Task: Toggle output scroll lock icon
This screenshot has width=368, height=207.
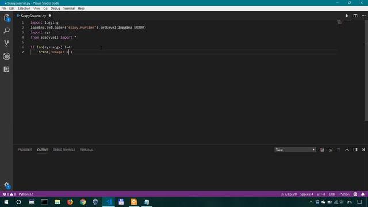Action: [x=331, y=149]
